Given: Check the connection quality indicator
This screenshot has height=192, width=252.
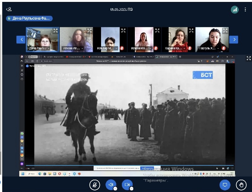Looking at the screenshot, I should pyautogui.click(x=235, y=9).
